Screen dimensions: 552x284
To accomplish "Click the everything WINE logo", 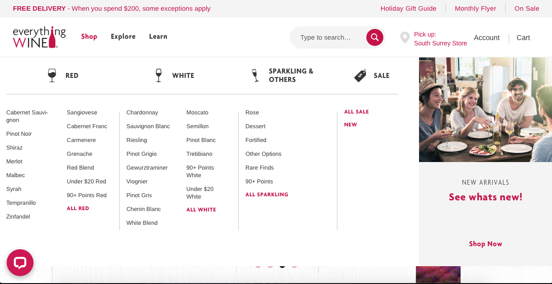I will point(39,37).
